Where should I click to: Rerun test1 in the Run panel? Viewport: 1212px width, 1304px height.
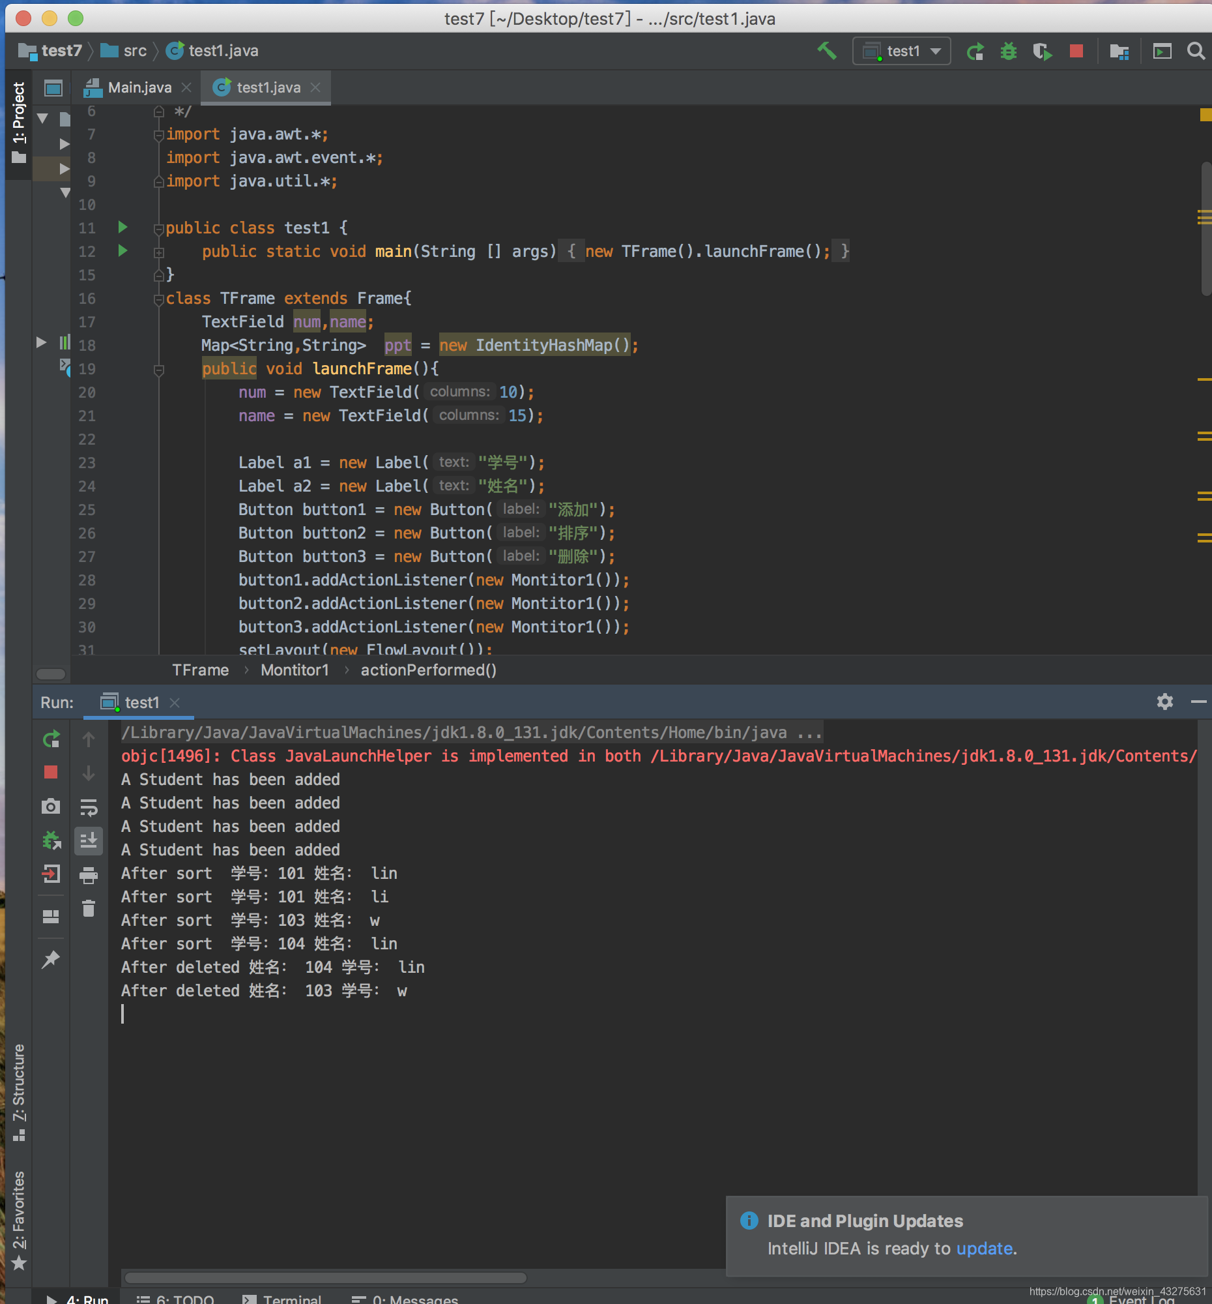coord(51,739)
